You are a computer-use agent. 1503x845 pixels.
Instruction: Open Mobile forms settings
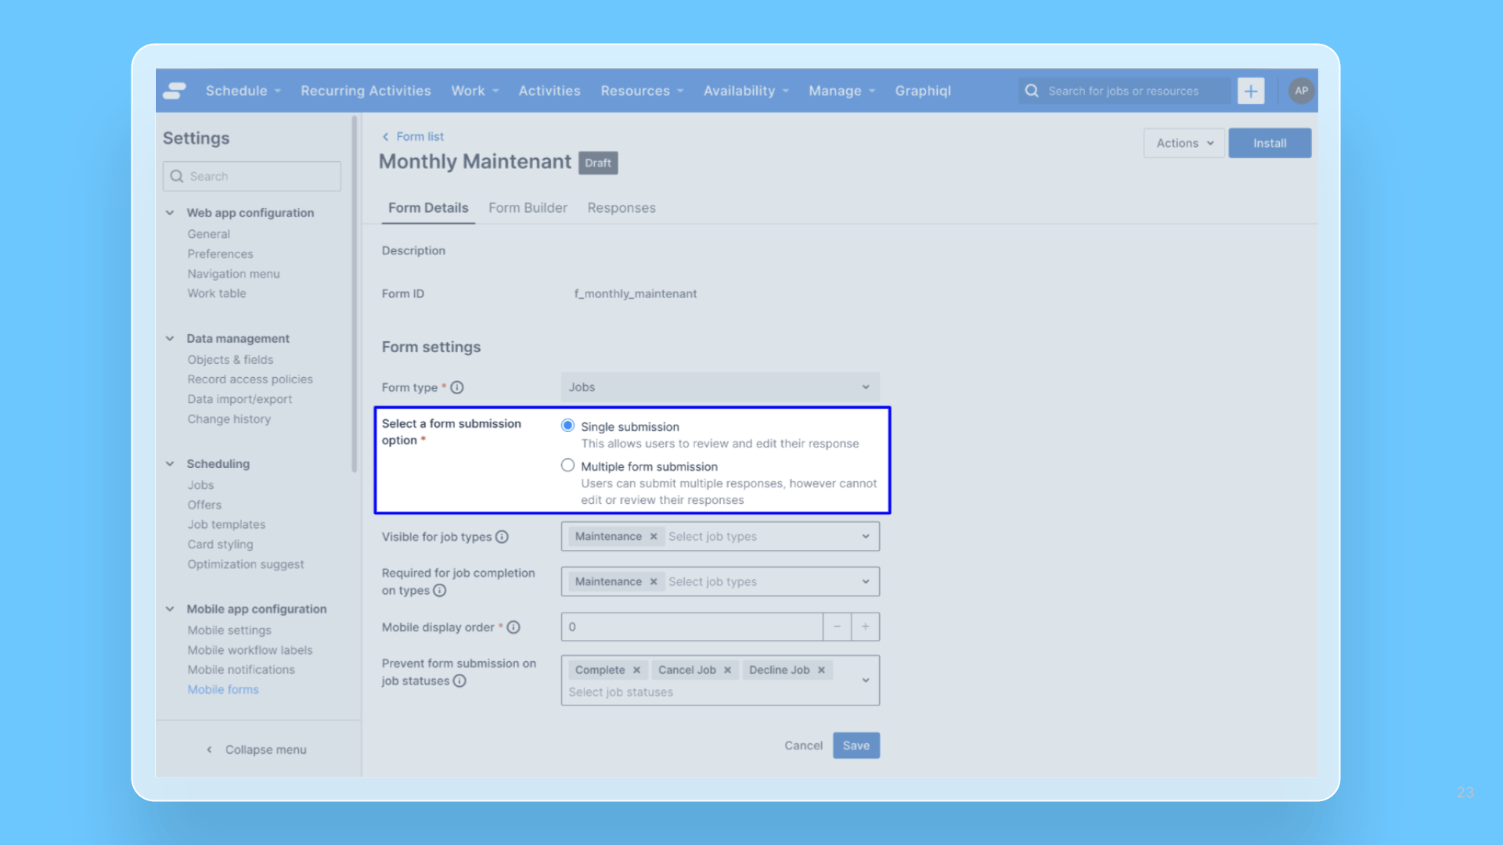[223, 689]
